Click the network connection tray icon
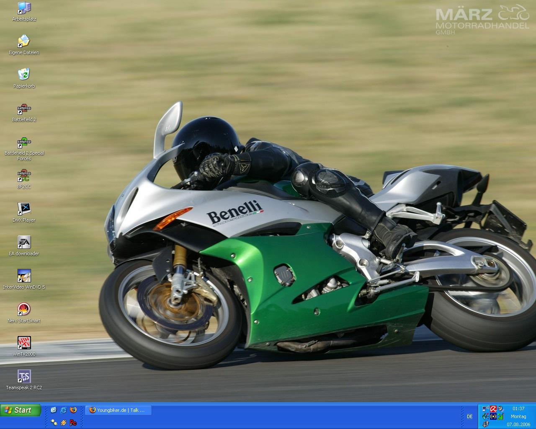Image resolution: width=536 pixels, height=429 pixels. coord(485,409)
